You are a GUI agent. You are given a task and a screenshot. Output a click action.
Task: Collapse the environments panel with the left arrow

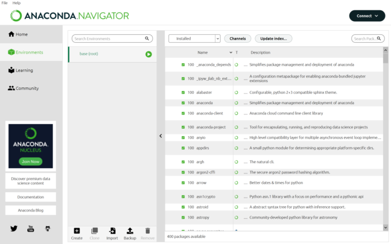[x=161, y=136]
